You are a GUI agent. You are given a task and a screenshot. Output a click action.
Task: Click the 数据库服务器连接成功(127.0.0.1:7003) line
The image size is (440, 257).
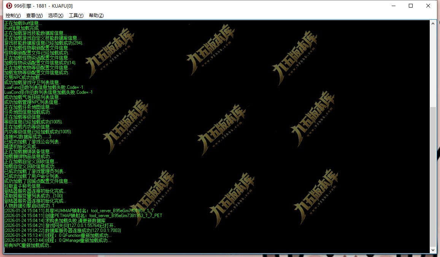tap(63, 230)
